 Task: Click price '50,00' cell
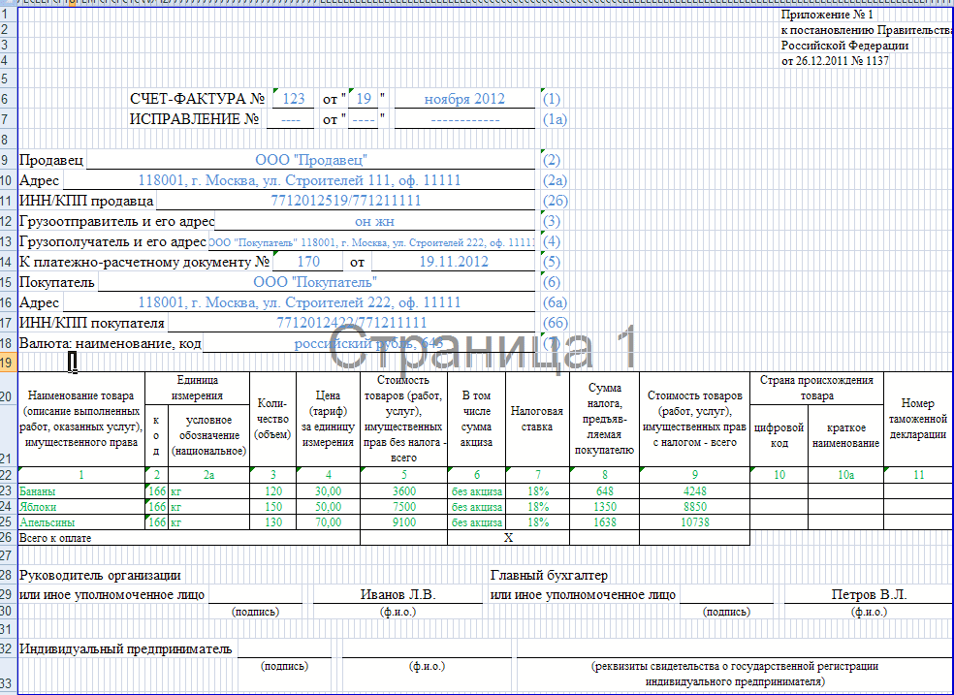(328, 507)
